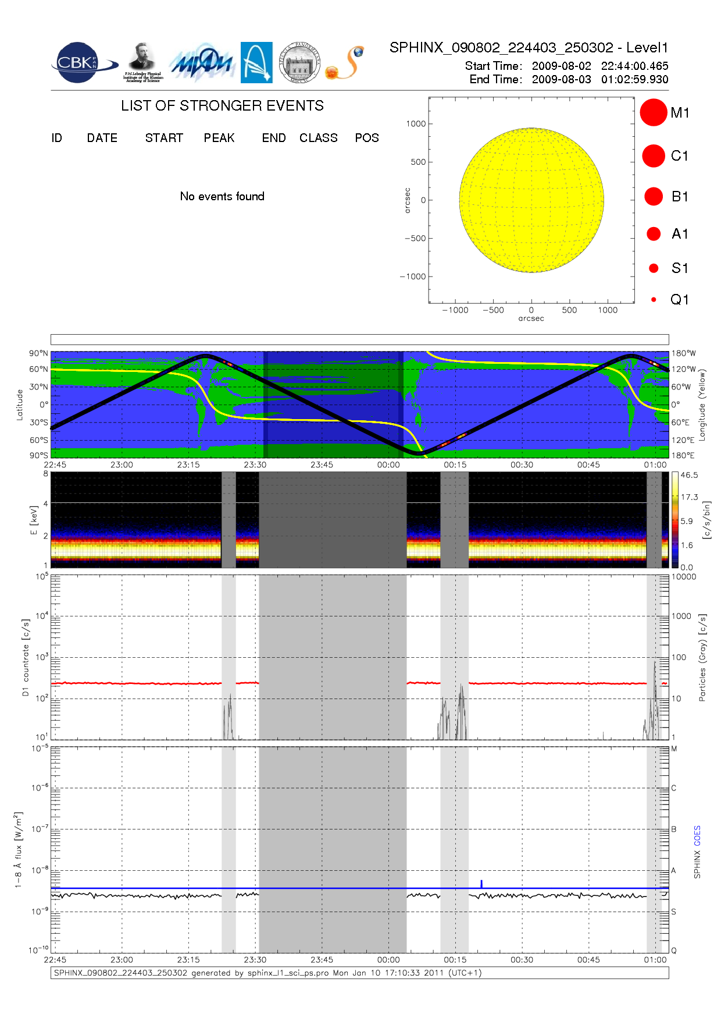Screen dimensions: 721x1021
Task: Click the 'D1 countrate [c/s]' axis label
Action: 25,658
